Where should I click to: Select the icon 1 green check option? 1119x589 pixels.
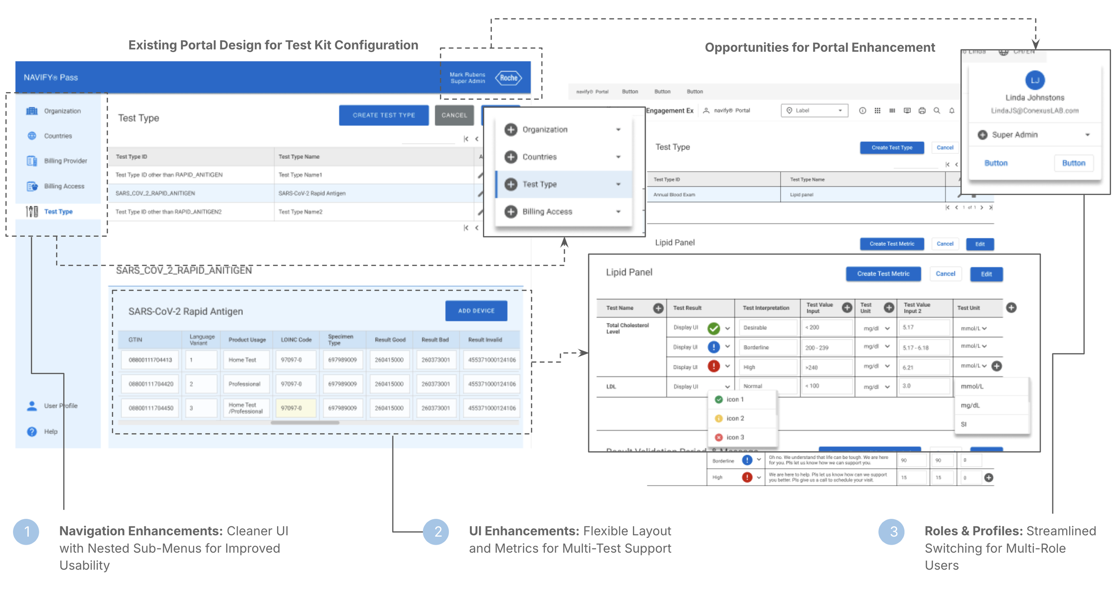point(734,399)
